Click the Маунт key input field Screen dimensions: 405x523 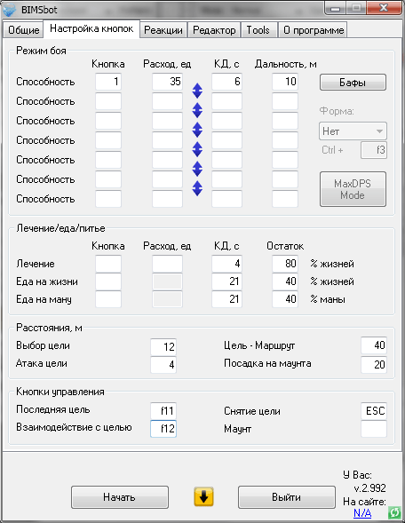(x=374, y=429)
